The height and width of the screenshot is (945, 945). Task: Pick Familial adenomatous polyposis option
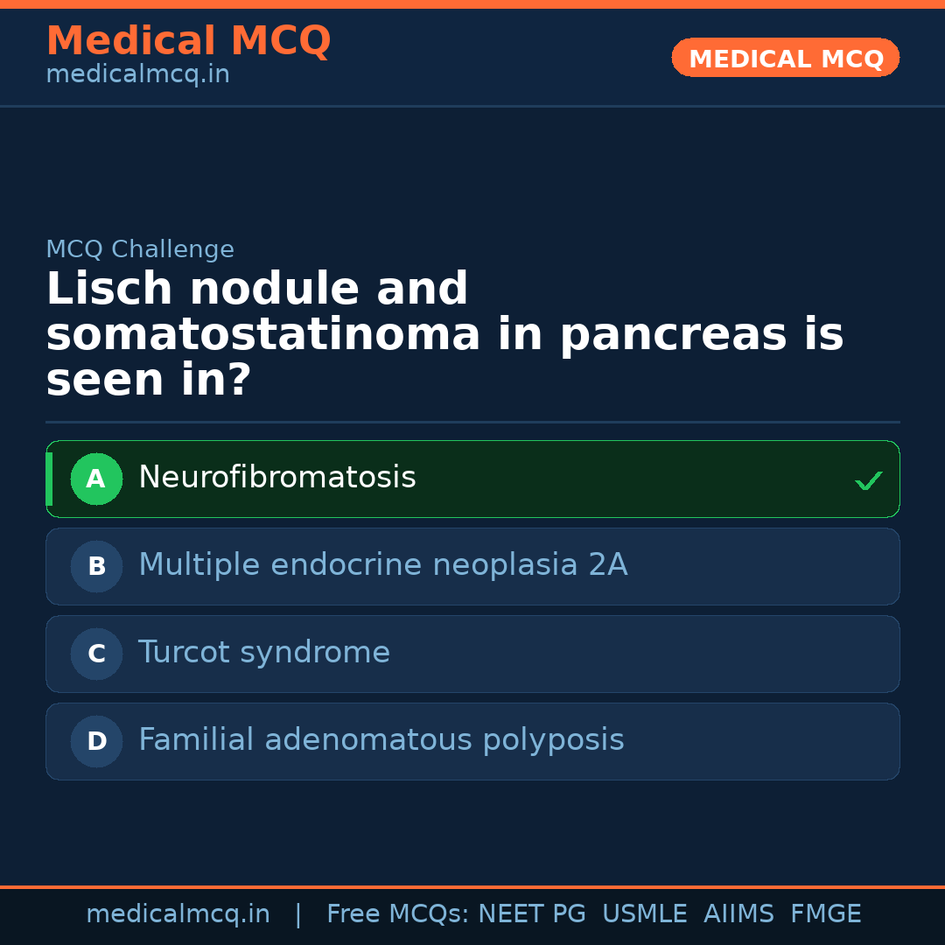(x=381, y=740)
